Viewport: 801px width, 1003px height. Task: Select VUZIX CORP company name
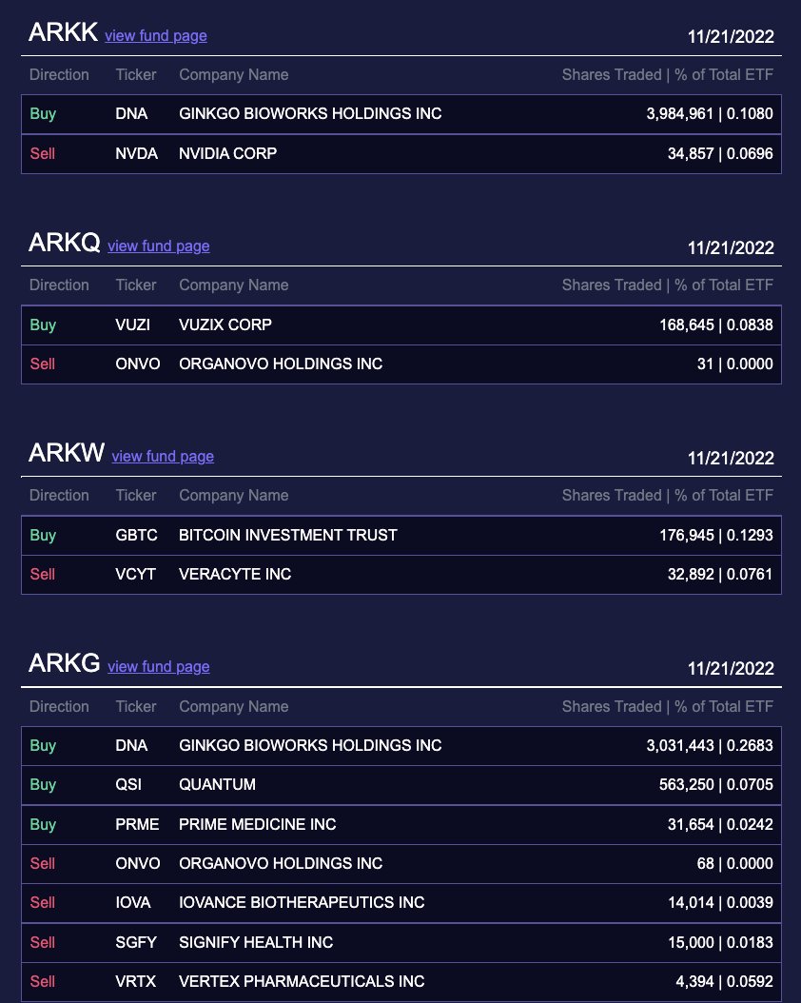click(x=225, y=324)
